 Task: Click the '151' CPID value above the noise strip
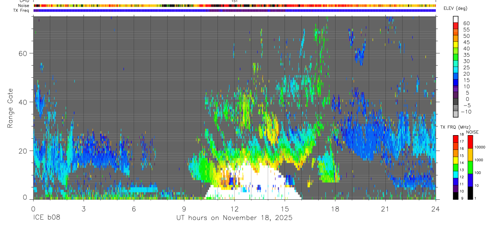pyautogui.click(x=235, y=1)
